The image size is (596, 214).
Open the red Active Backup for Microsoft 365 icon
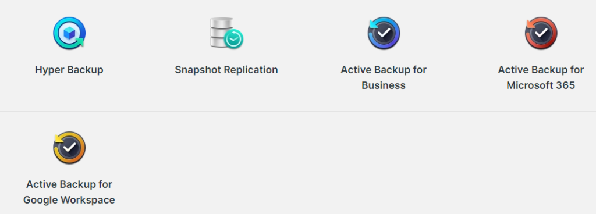[x=541, y=33]
